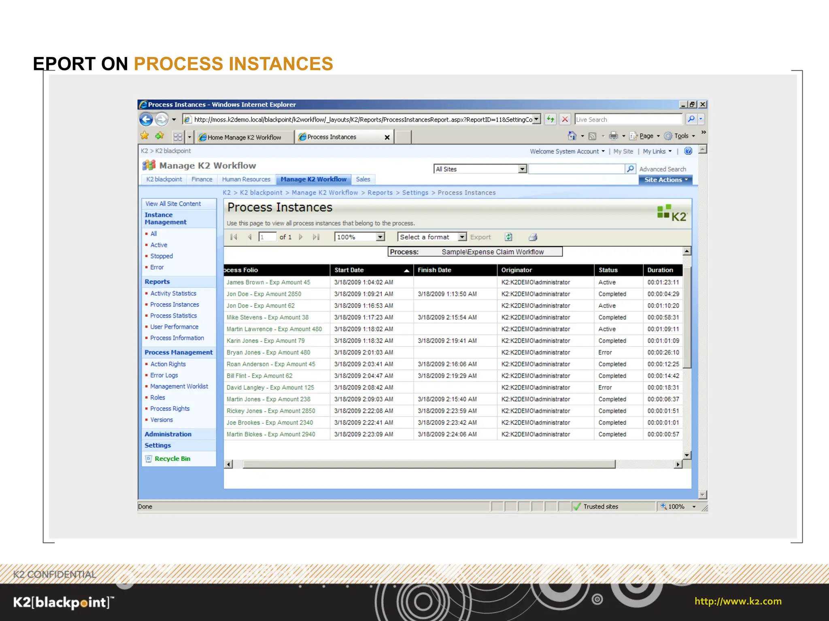Expand the Welcome System Account menu
829x621 pixels.
pos(567,151)
